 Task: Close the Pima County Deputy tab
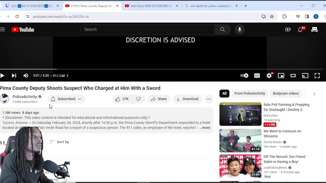(x=117, y=6)
